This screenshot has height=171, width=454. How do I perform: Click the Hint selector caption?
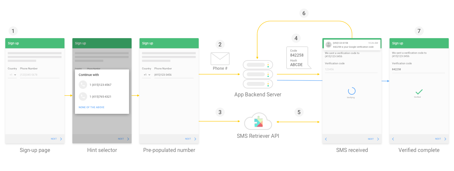click(x=102, y=150)
